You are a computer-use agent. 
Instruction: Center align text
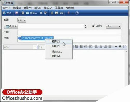point(101,47)
